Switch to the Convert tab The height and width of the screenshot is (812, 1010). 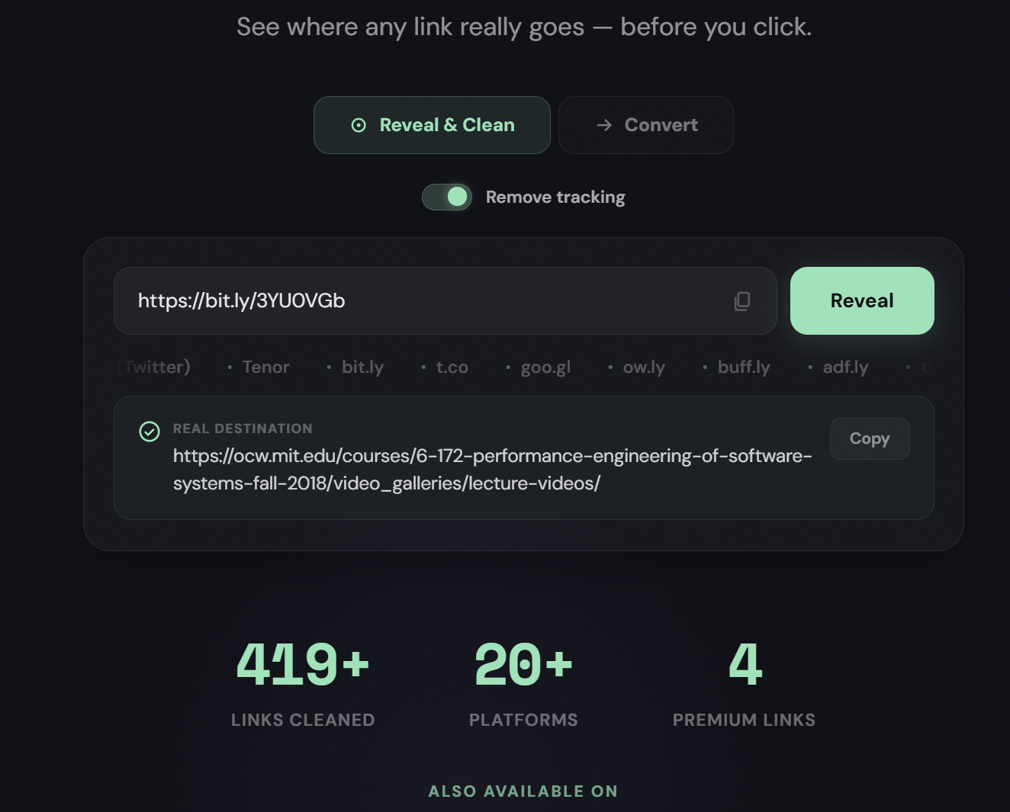point(645,125)
